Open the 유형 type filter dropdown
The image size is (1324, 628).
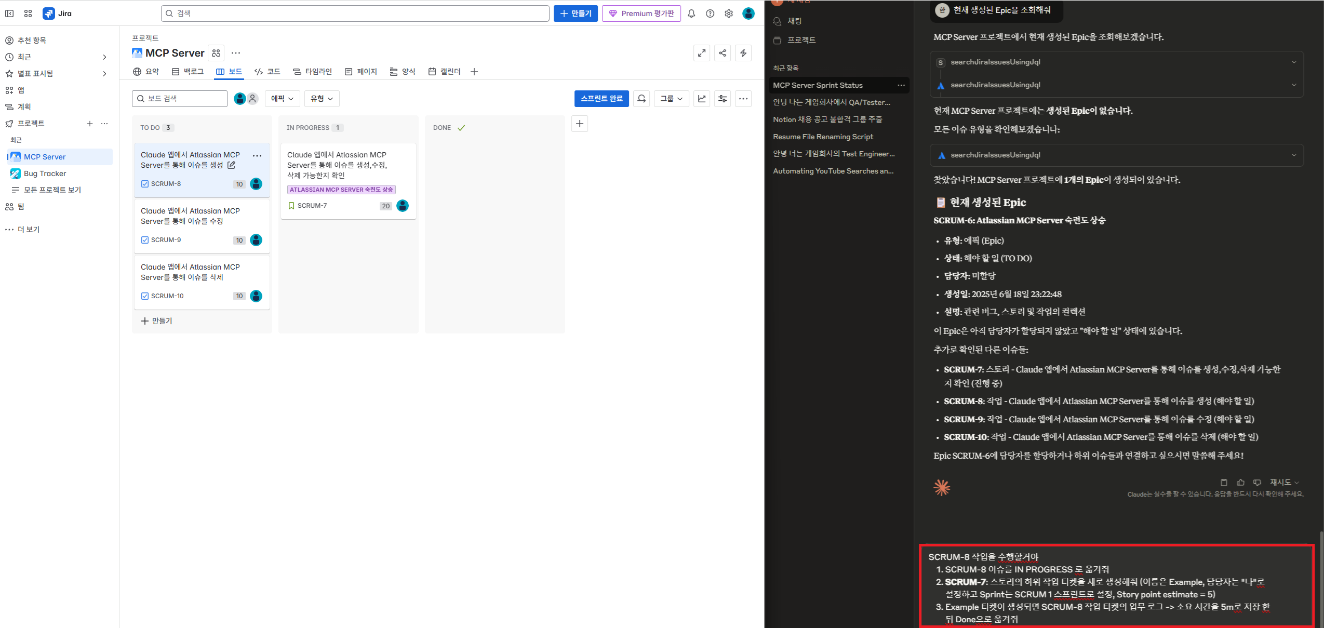click(322, 99)
